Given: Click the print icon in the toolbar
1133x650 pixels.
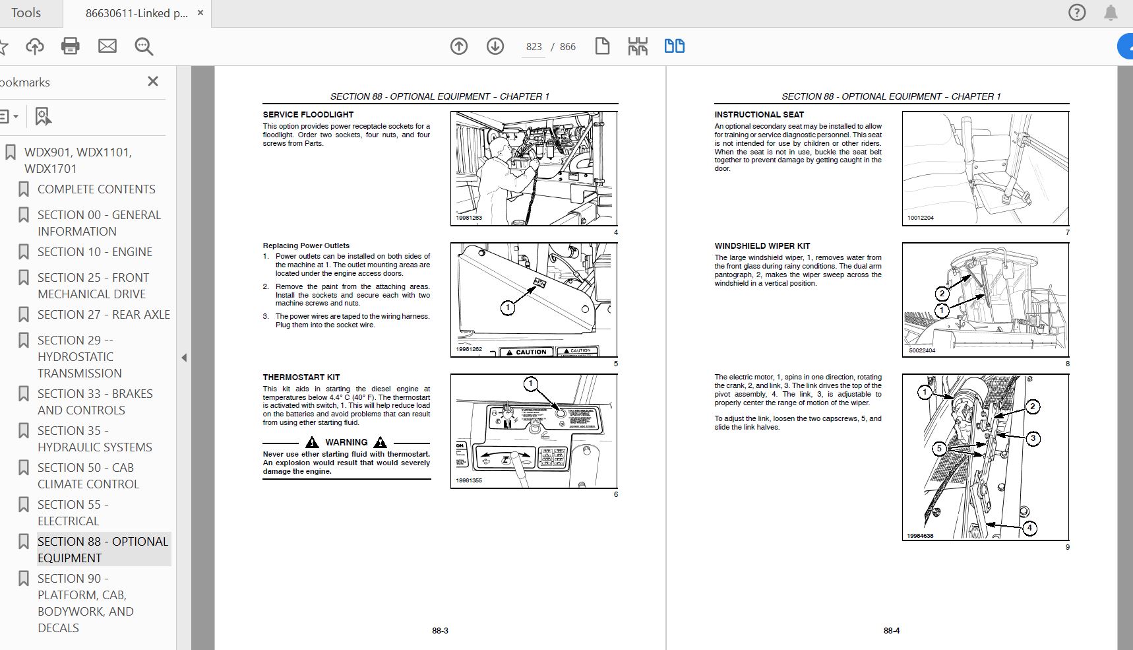Looking at the screenshot, I should pos(71,46).
